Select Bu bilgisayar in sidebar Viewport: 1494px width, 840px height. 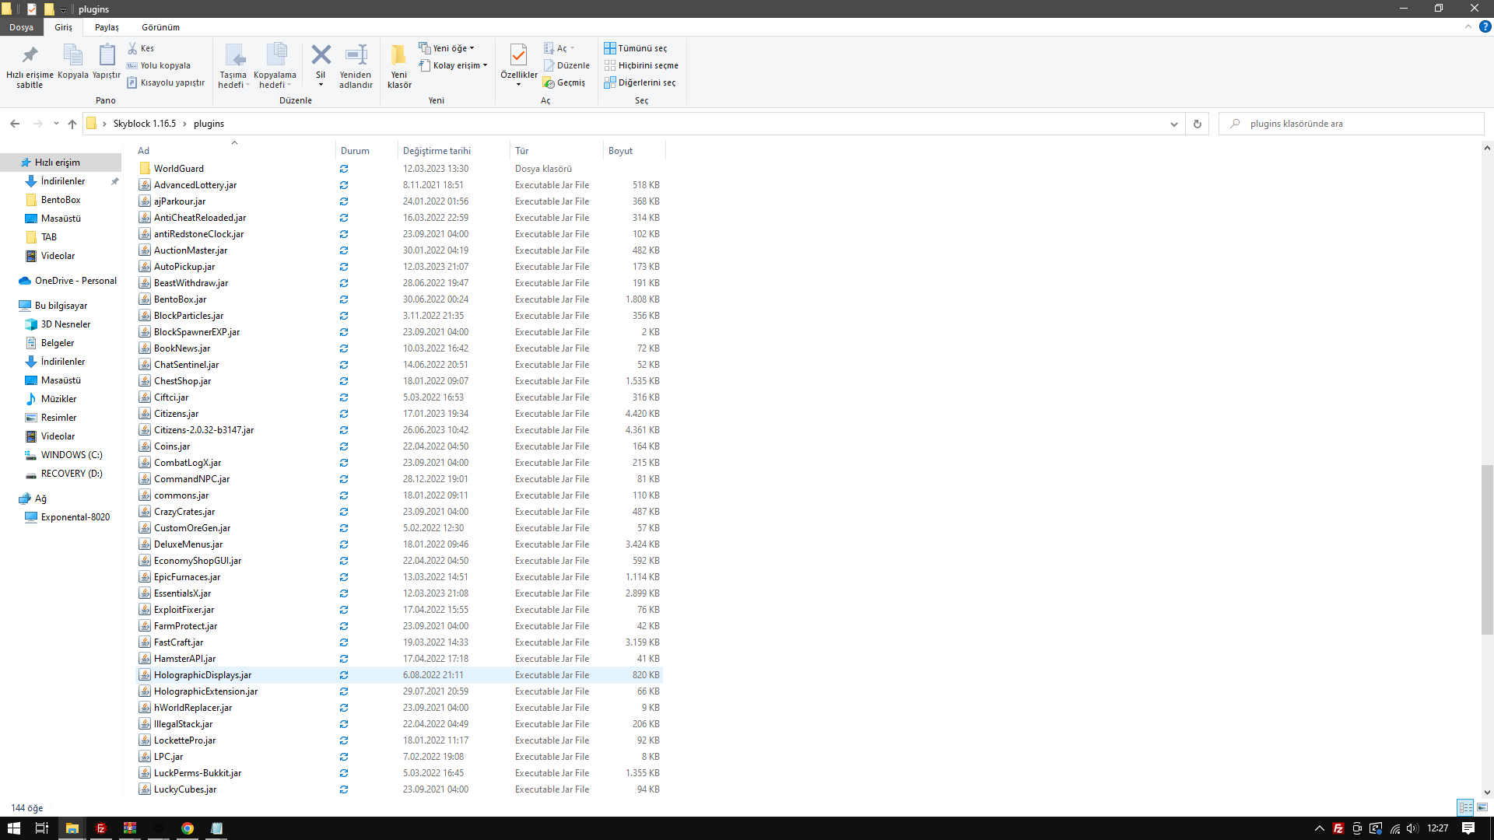click(x=61, y=306)
